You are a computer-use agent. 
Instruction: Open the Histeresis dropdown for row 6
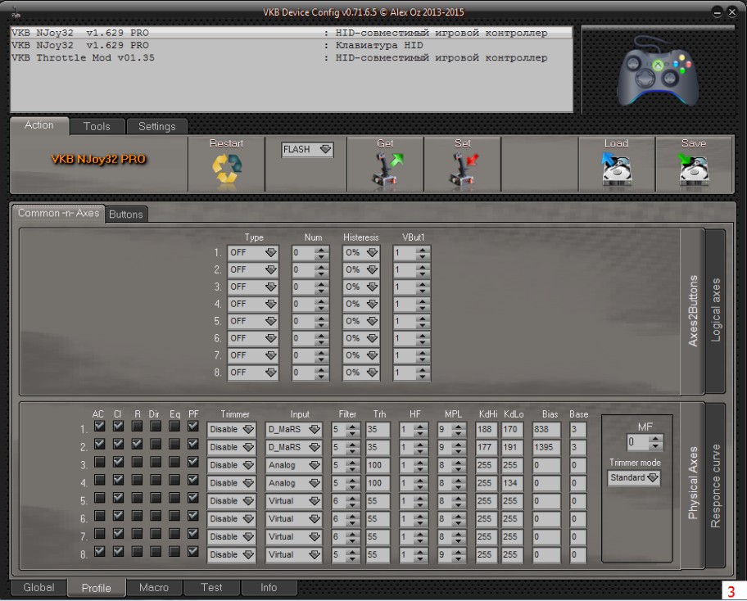361,339
